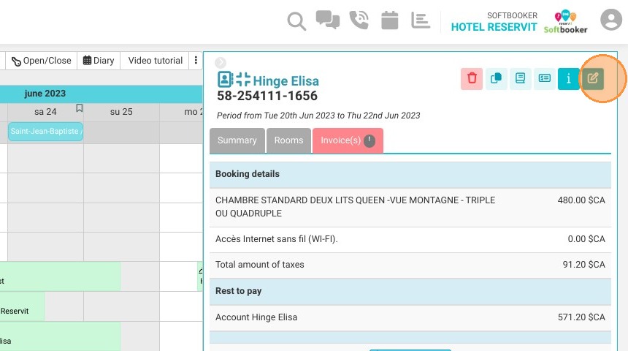Screen dimensions: 628x351
Task: Open the Invoice(s) tab
Action: 348,140
